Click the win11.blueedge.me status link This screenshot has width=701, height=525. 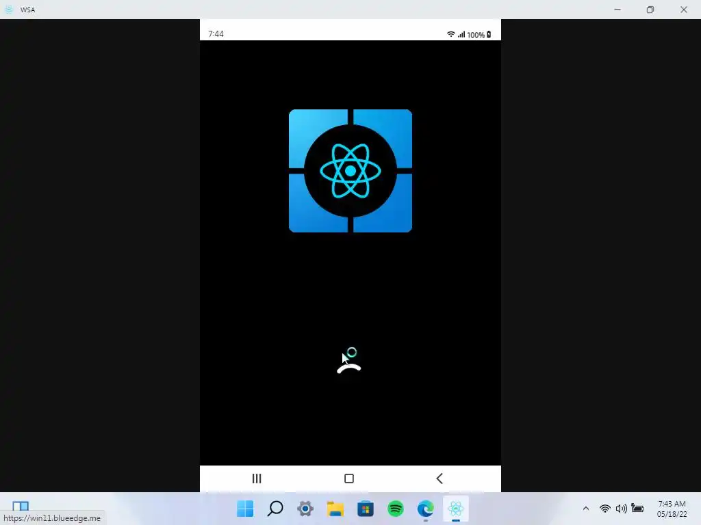52,518
